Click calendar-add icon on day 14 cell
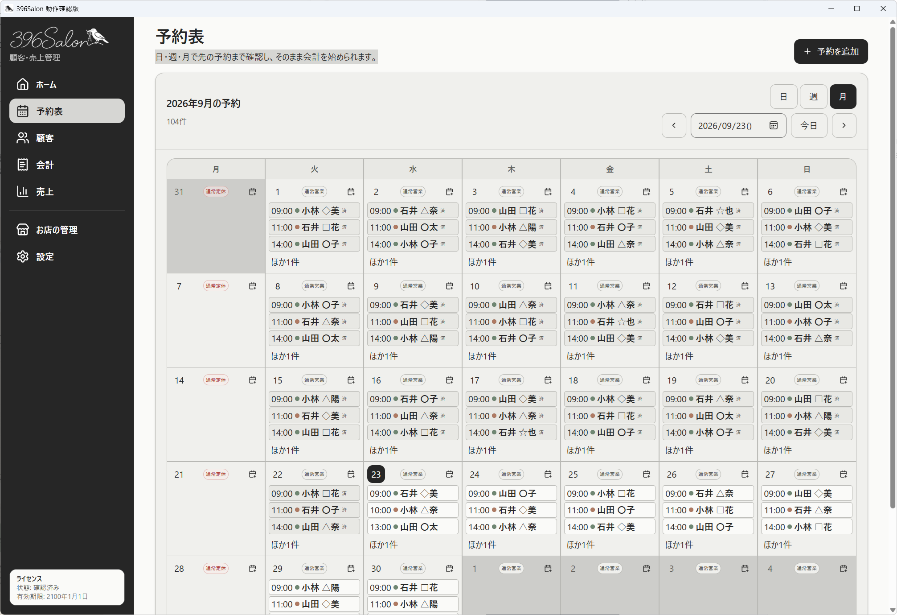897x615 pixels. tap(253, 380)
